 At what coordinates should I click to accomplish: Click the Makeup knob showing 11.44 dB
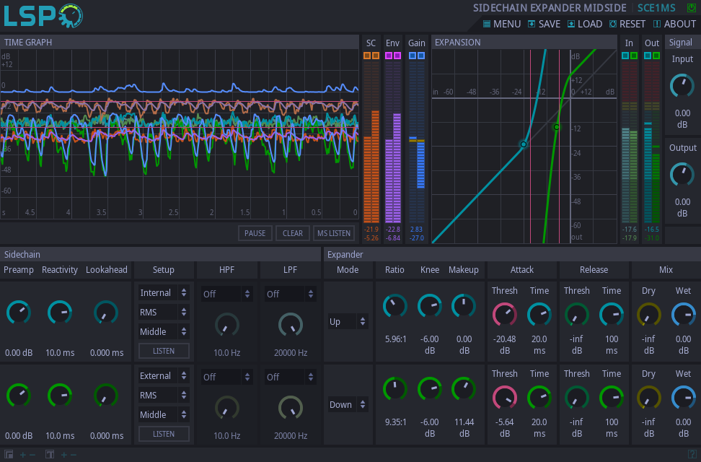(464, 389)
